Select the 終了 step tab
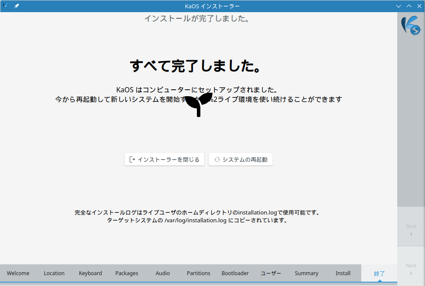 (379, 273)
